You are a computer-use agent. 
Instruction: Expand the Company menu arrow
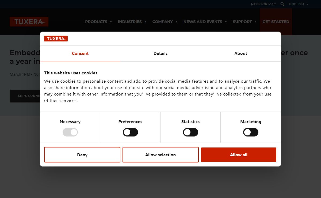click(x=176, y=22)
